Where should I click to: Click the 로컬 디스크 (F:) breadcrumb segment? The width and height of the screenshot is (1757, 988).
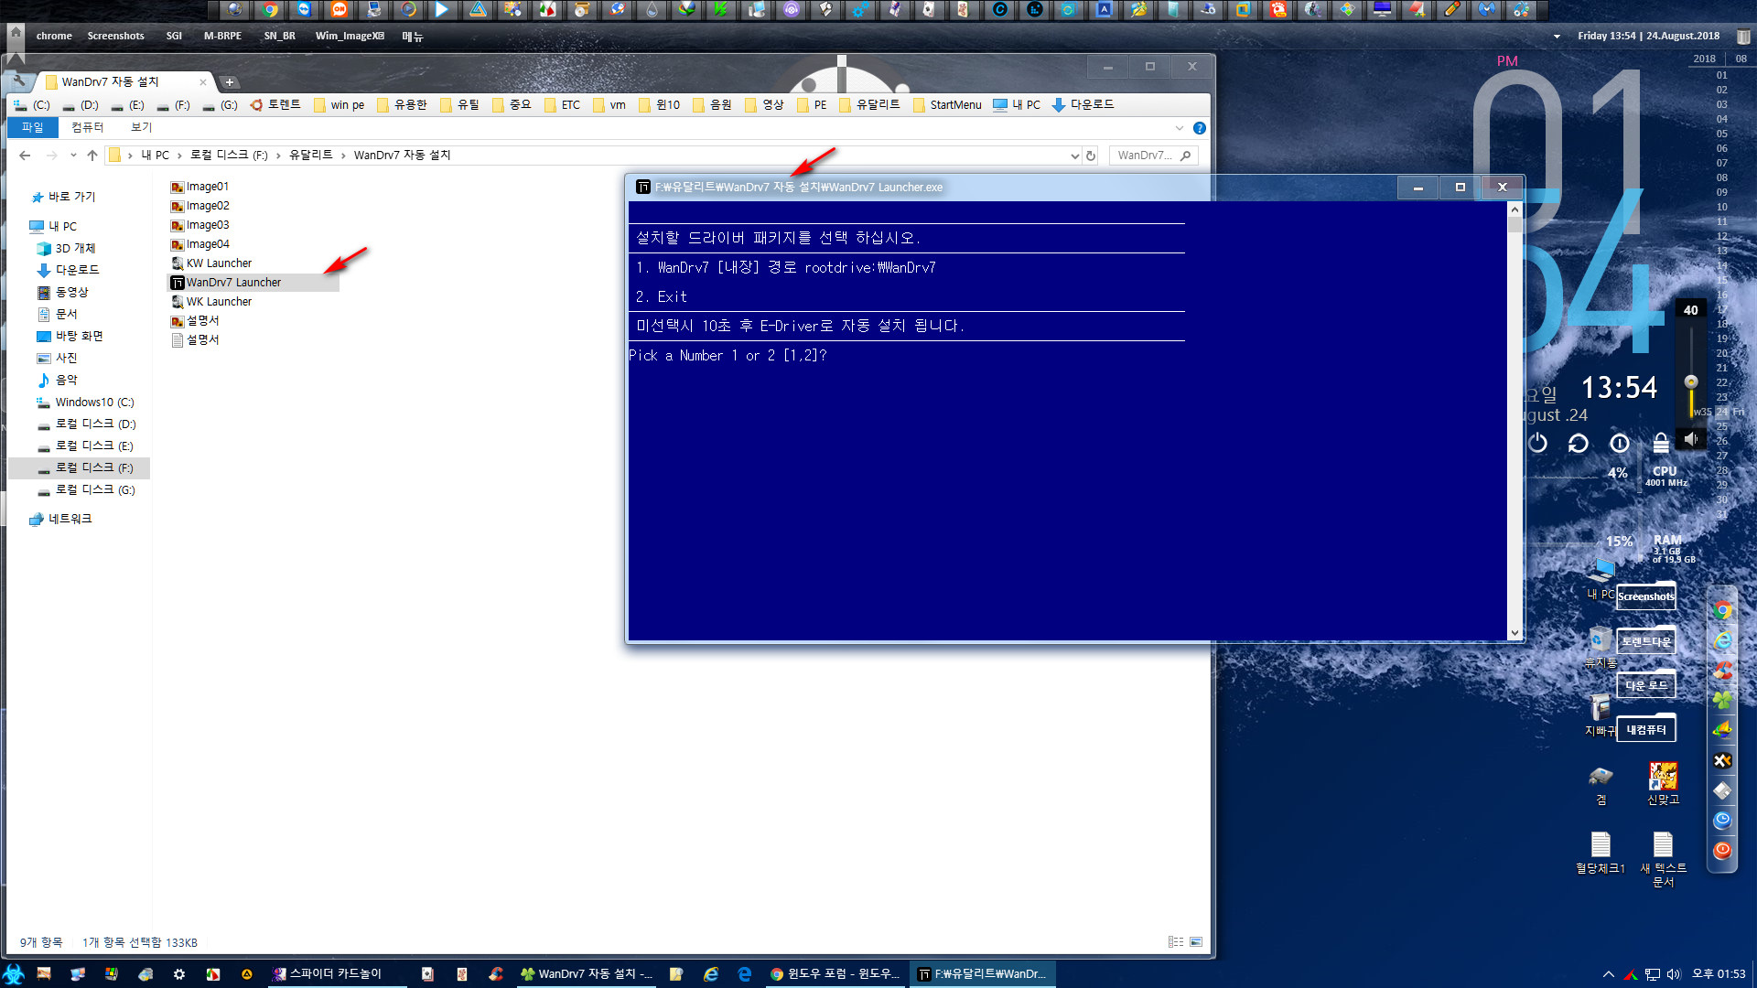point(229,156)
